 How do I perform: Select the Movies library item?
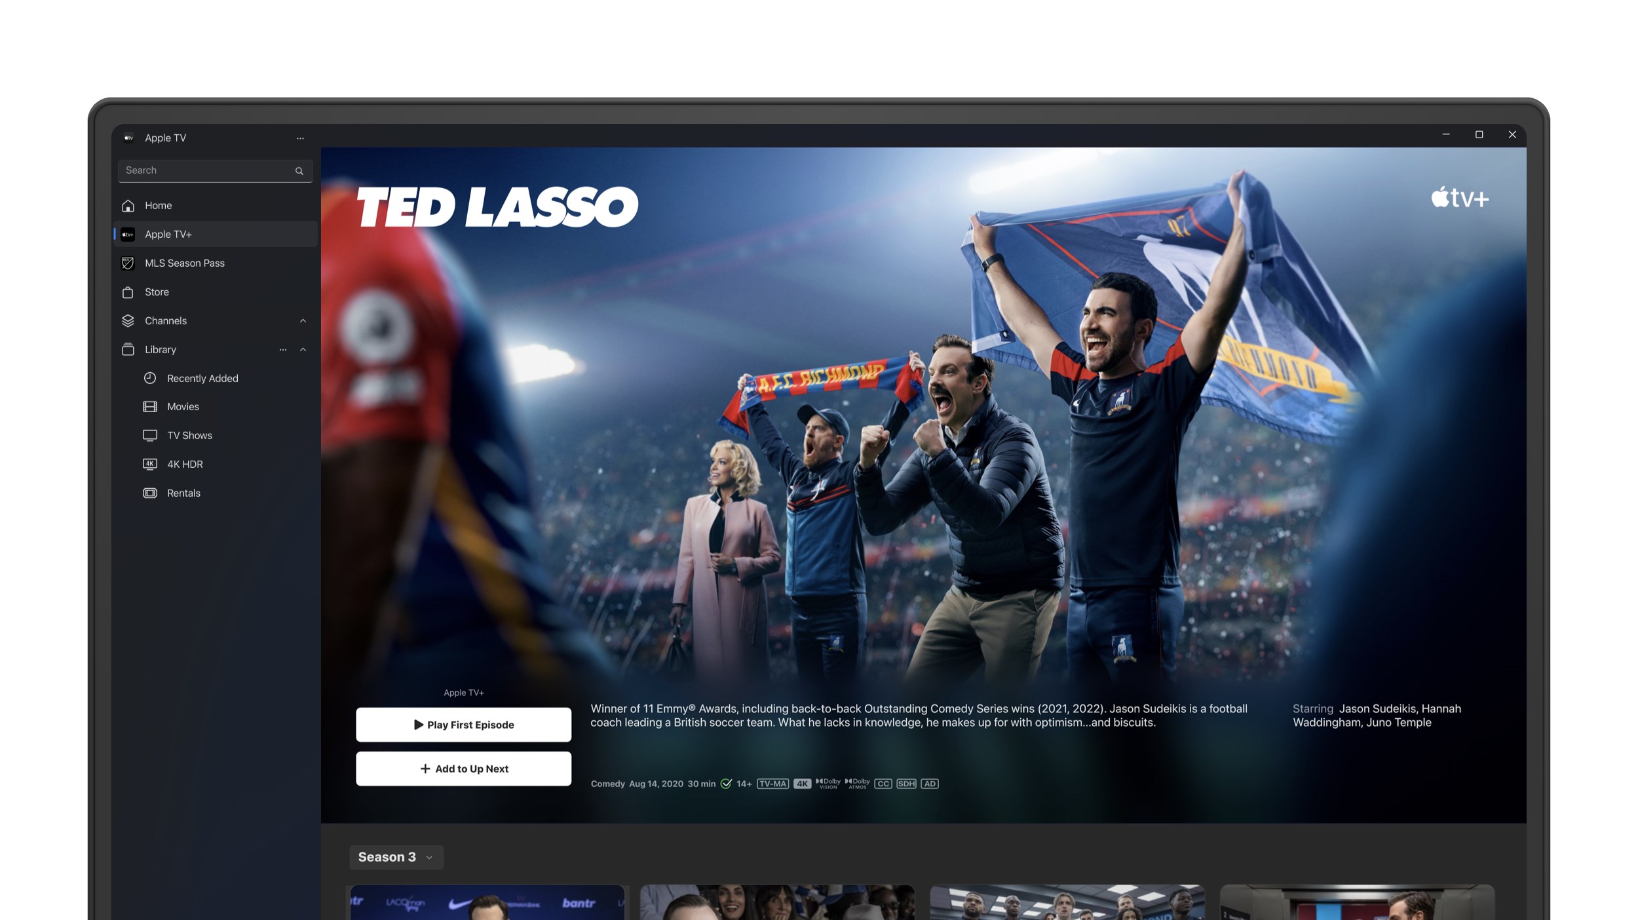tap(182, 406)
